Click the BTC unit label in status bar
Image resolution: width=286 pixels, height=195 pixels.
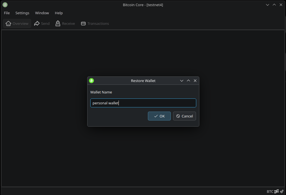270,191
